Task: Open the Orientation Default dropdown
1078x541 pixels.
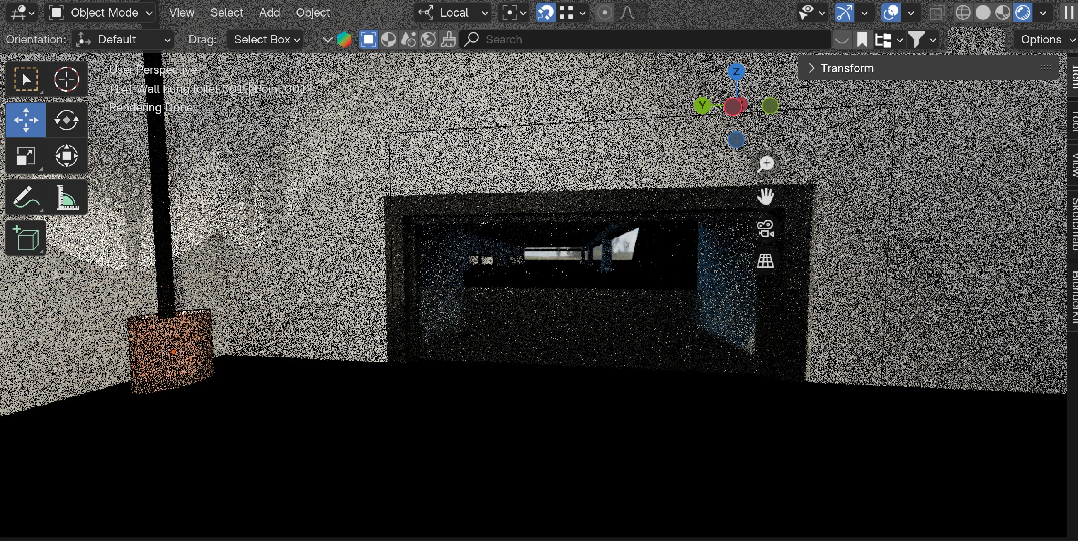Action: (124, 40)
